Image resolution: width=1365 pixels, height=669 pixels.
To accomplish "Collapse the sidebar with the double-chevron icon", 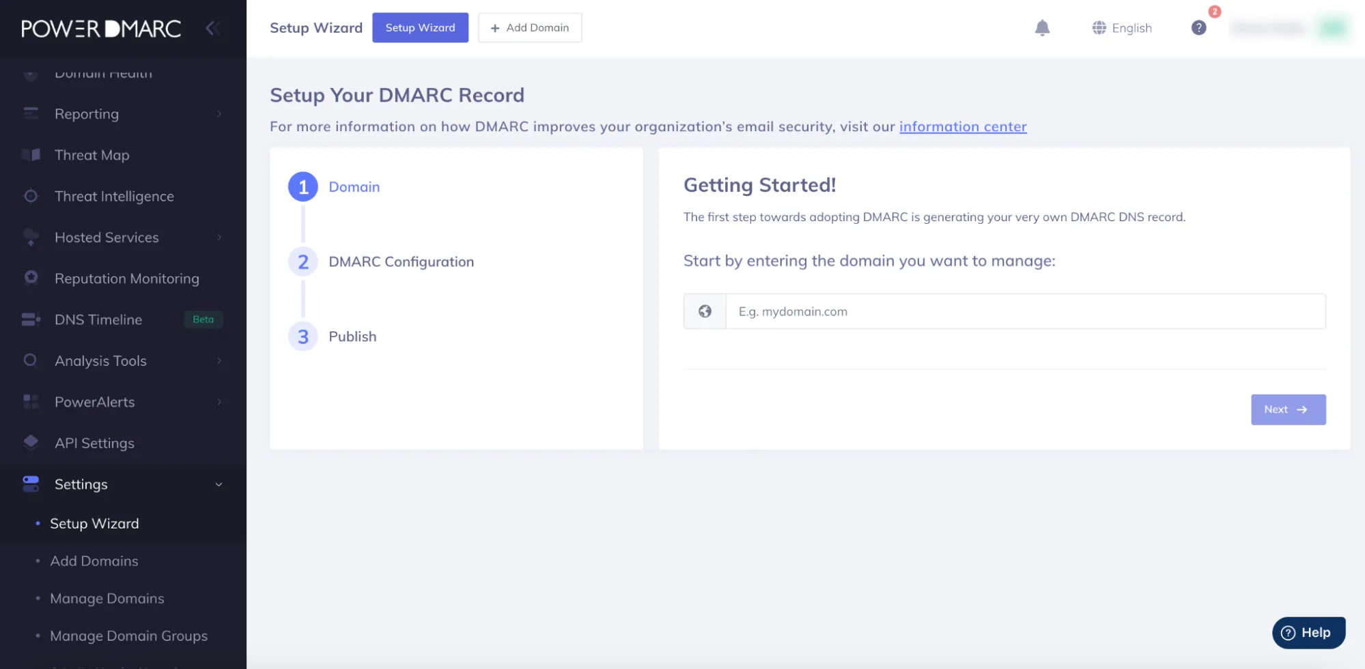I will click(x=212, y=28).
